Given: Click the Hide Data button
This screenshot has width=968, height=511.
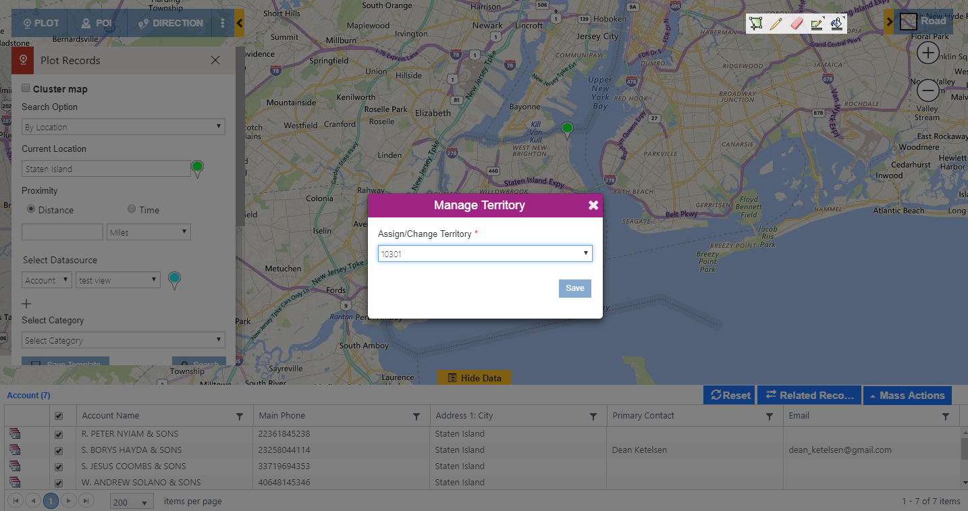Looking at the screenshot, I should point(475,378).
